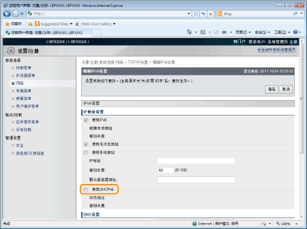Click the 取消 button
Viewport: 307px width, 229px height.
[286, 89]
